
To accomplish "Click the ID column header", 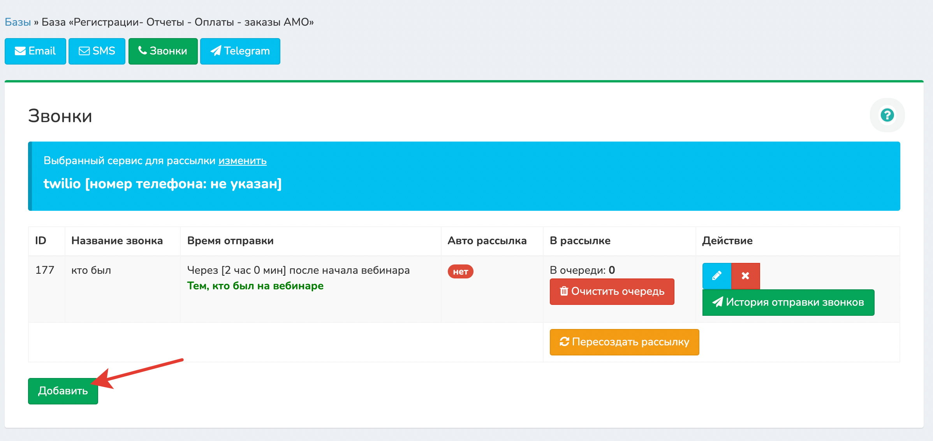I will click(40, 241).
